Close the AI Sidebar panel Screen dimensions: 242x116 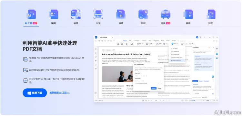coord(213,48)
